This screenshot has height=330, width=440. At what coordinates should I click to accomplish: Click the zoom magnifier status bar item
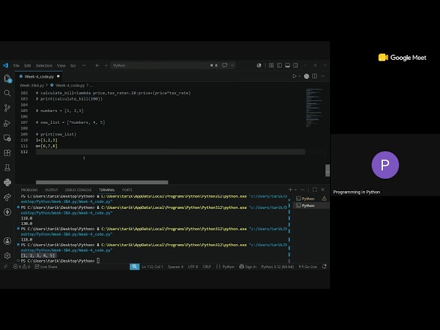(x=135, y=267)
